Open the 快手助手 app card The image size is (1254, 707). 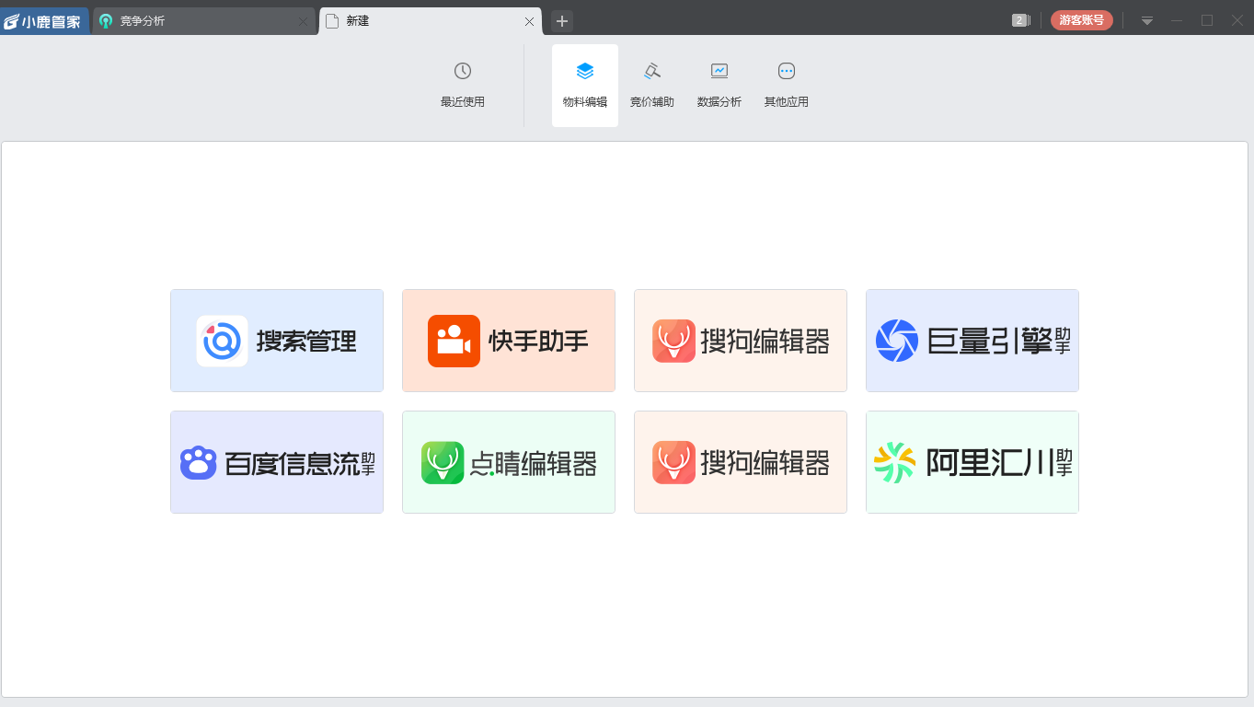coord(509,341)
